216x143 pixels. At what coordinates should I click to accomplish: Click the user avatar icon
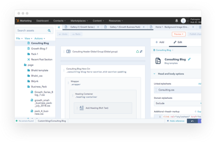point(183,21)
